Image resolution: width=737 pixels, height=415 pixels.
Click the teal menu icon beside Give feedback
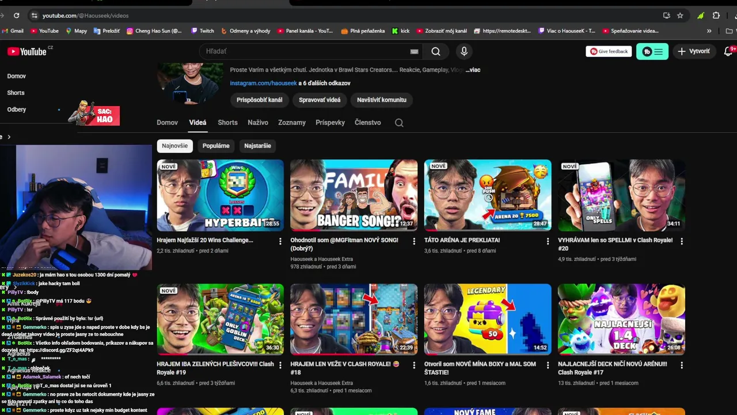coord(652,51)
